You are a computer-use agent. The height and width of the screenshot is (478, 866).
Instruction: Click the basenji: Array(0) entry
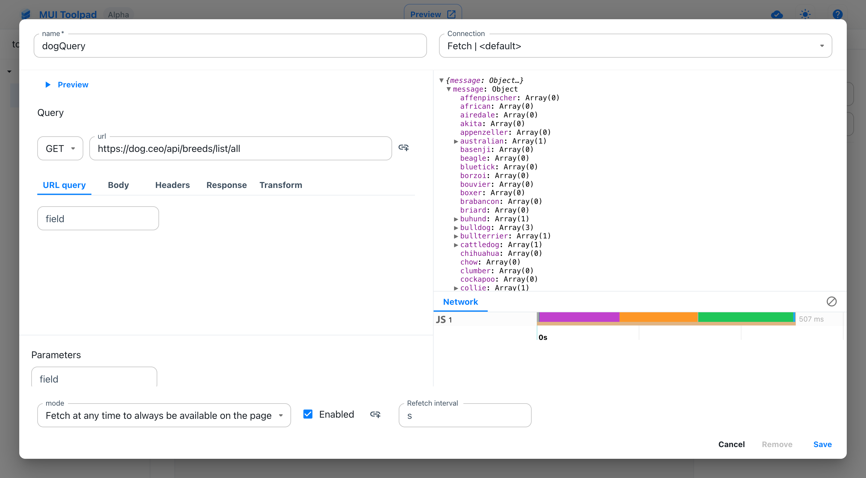pos(496,150)
